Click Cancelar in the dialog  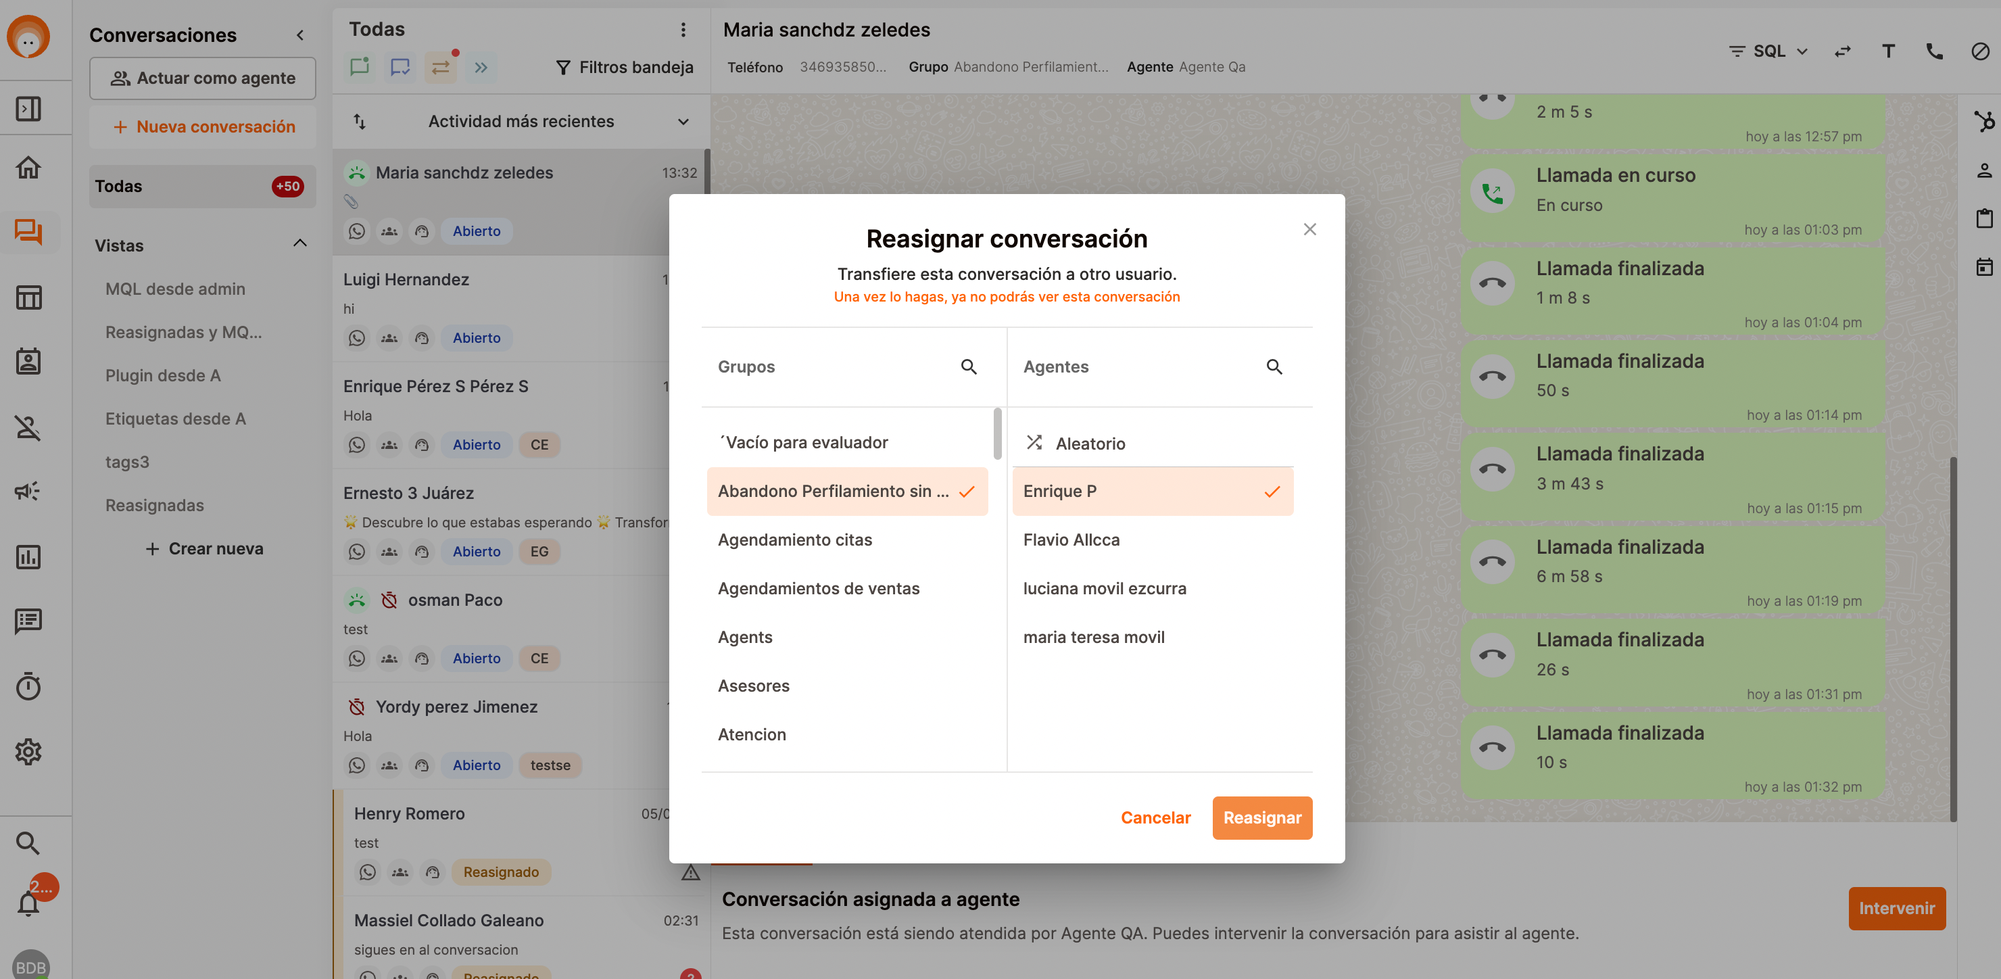pyautogui.click(x=1155, y=817)
